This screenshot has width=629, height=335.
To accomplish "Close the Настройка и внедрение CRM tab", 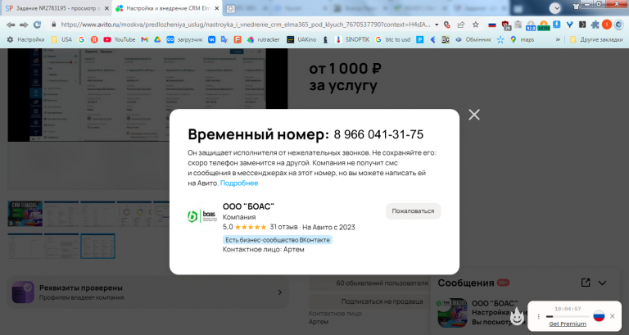I will click(x=216, y=8).
